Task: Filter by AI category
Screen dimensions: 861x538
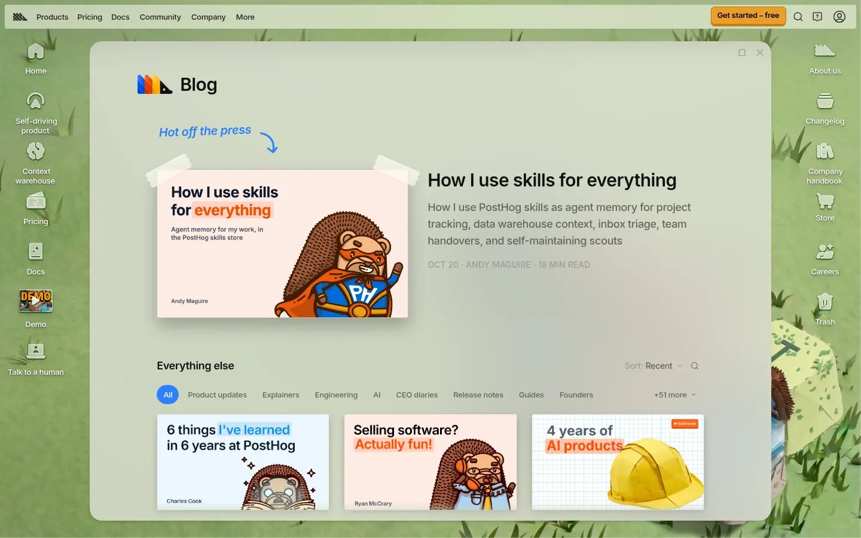Action: tap(377, 395)
